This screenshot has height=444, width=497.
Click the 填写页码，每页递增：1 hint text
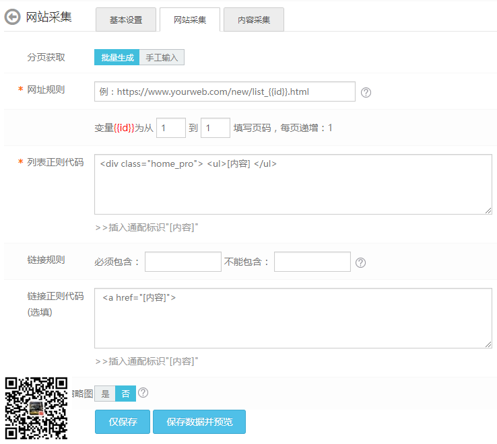pos(283,128)
